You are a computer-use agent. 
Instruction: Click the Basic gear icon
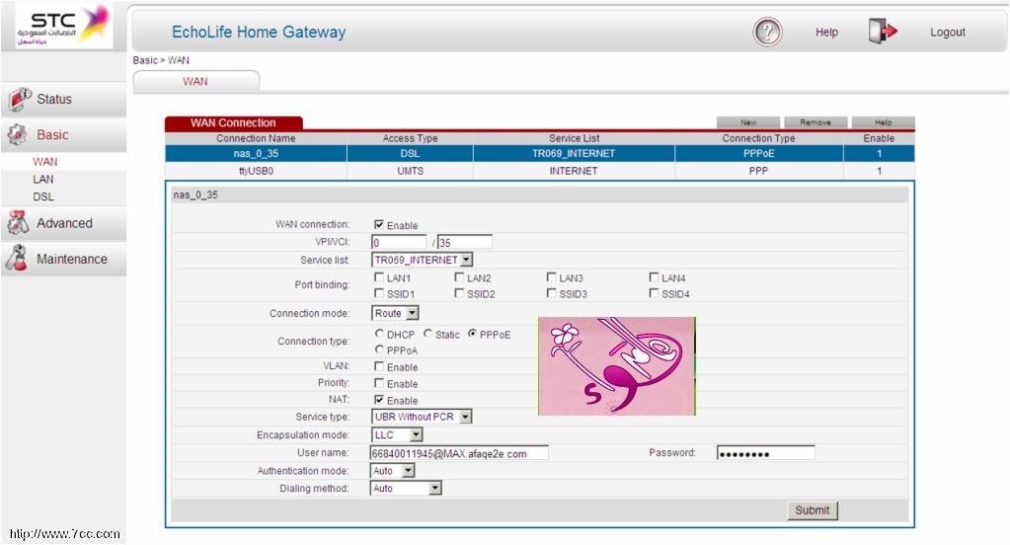[18, 134]
